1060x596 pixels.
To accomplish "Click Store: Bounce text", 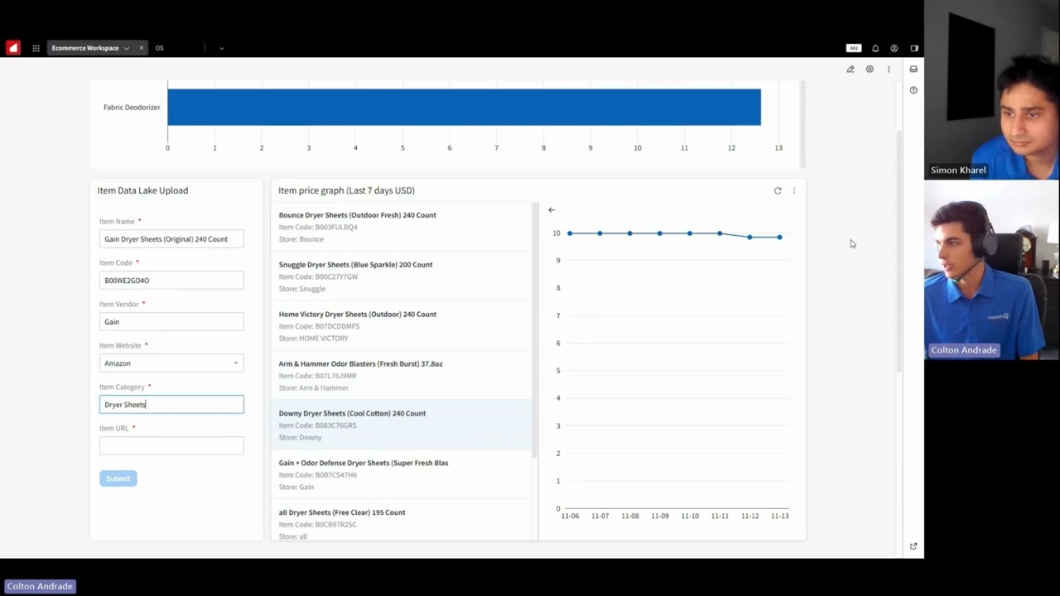I will (x=301, y=239).
